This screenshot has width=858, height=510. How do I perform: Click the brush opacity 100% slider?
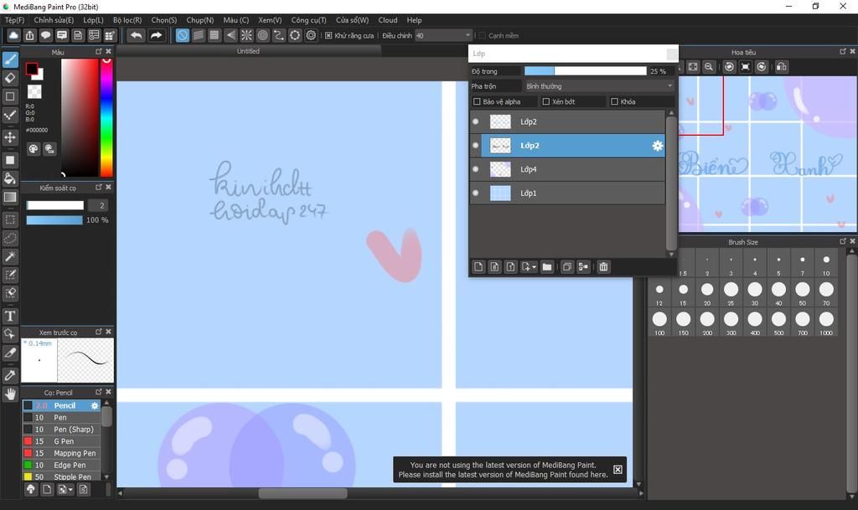point(54,219)
